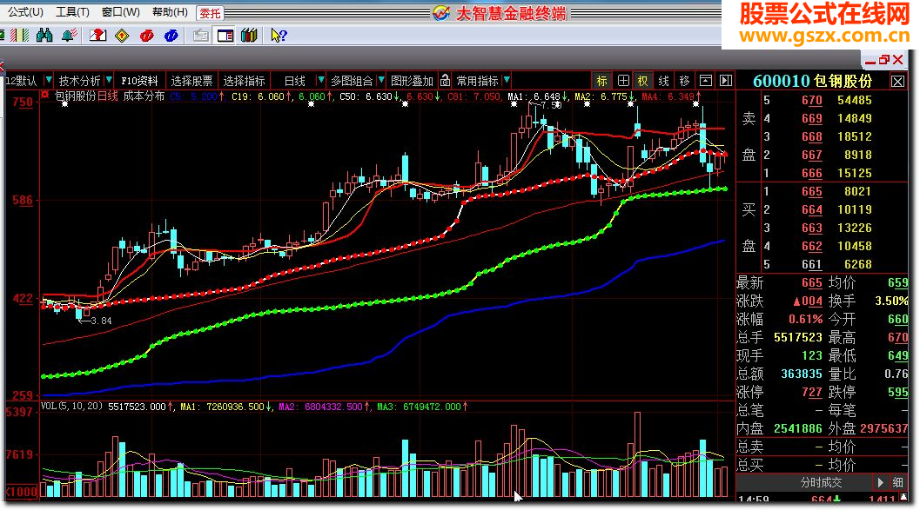The height and width of the screenshot is (510, 920).
Task: Click the binoculars search icon
Action: [44, 36]
